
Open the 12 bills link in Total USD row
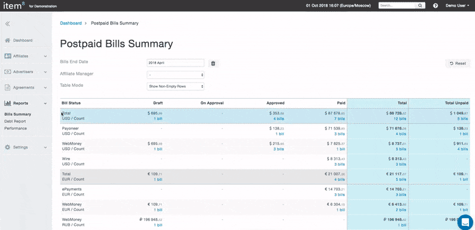(x=400, y=119)
